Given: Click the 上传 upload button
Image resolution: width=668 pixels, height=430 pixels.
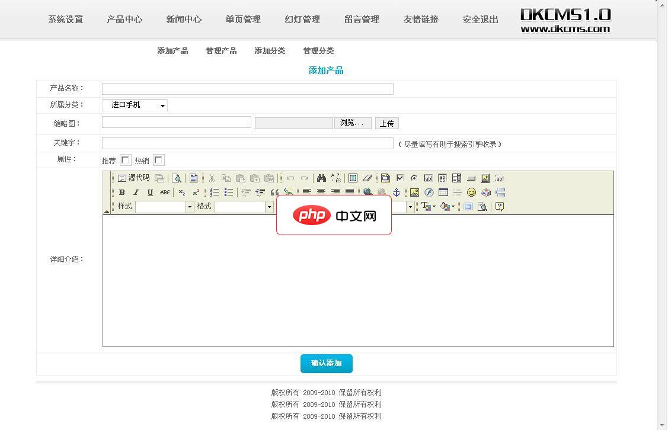Looking at the screenshot, I should (386, 123).
